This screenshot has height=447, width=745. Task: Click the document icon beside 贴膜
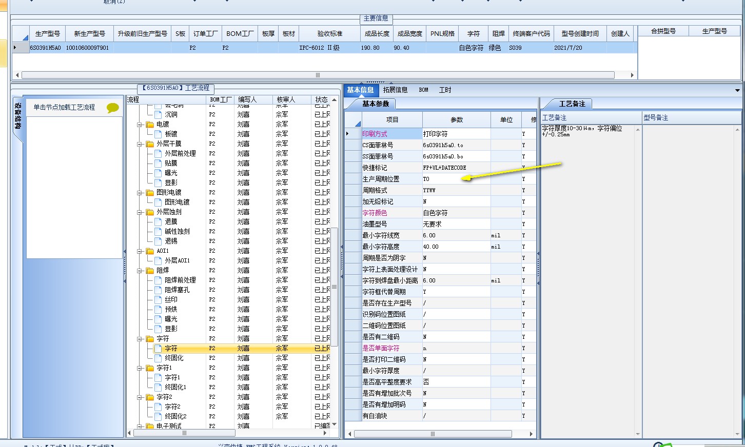coord(159,164)
